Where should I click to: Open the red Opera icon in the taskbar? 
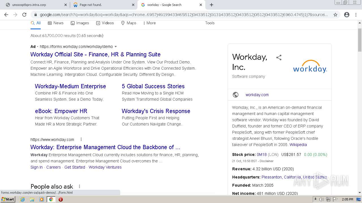[61, 199]
